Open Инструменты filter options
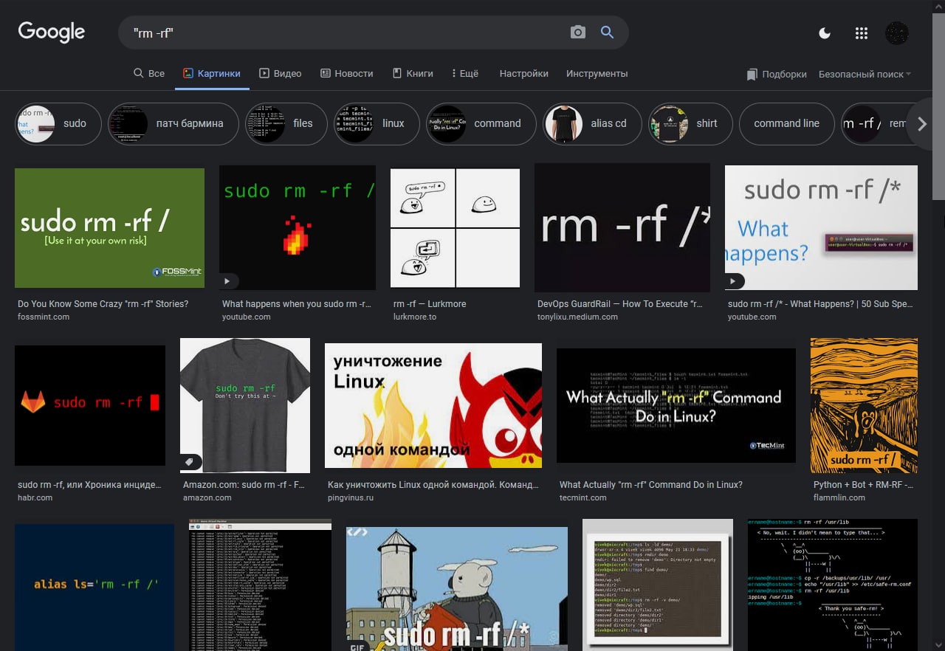 [x=597, y=73]
